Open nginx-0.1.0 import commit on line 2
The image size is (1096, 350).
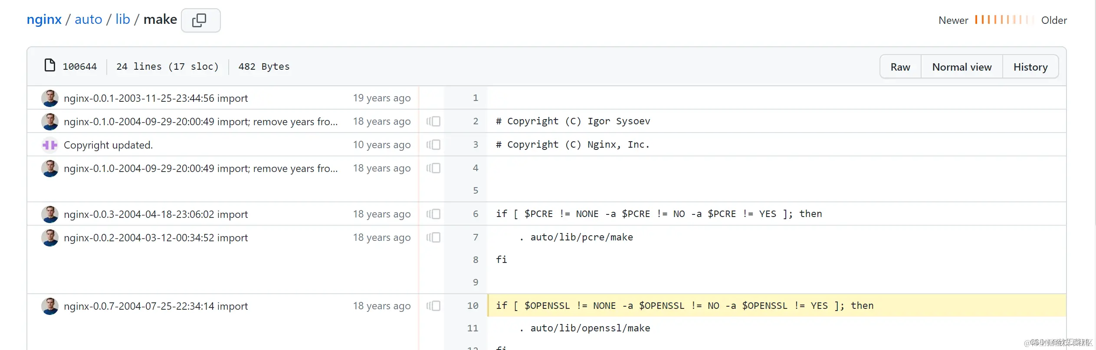click(200, 122)
